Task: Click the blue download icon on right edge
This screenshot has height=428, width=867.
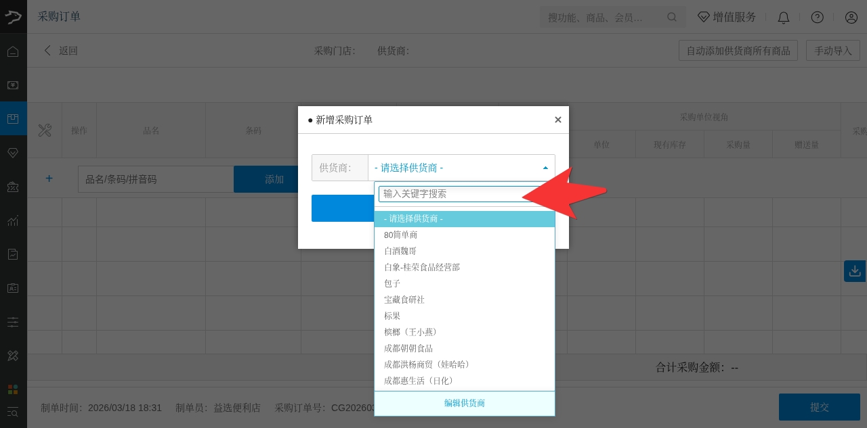Action: tap(855, 271)
